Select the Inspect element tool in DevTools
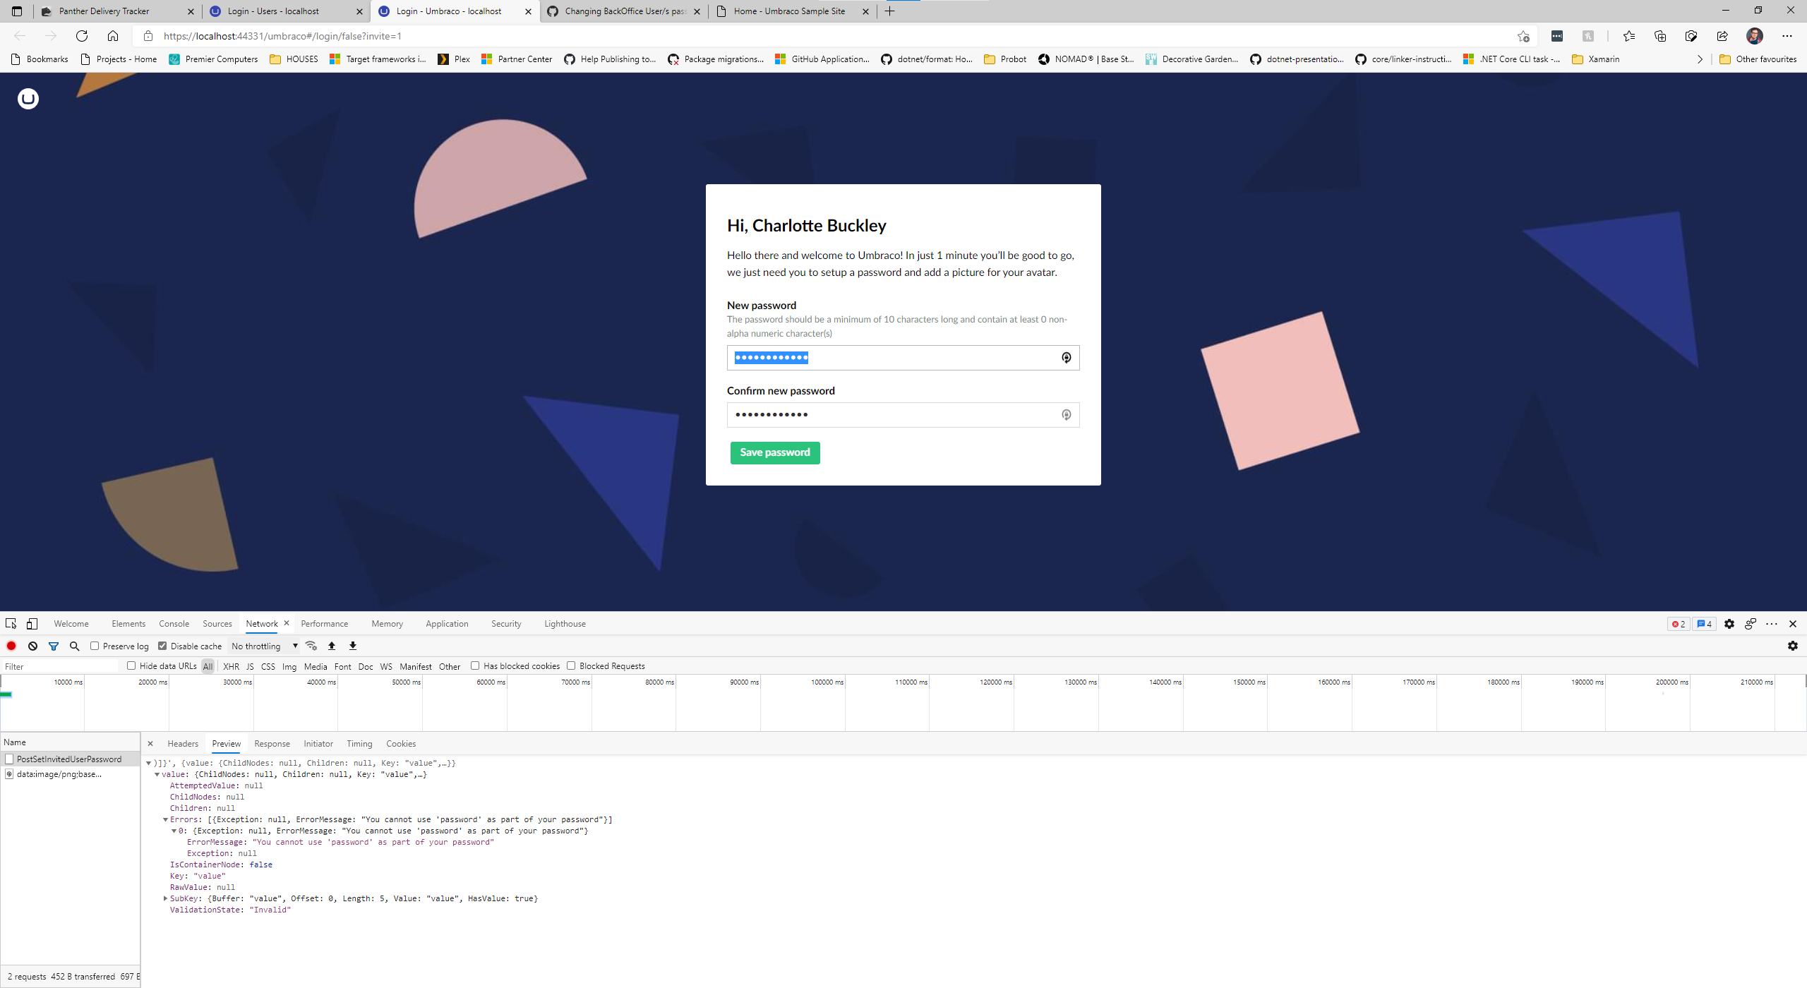Screen dimensions: 1807x988 [11, 624]
